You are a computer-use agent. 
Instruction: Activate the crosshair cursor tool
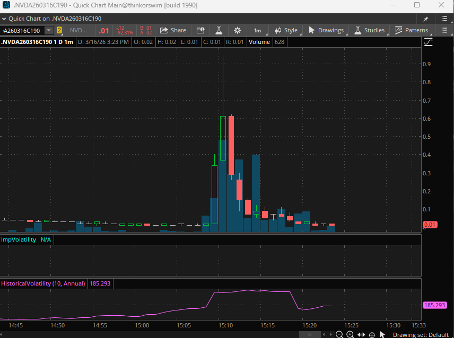[x=372, y=335]
